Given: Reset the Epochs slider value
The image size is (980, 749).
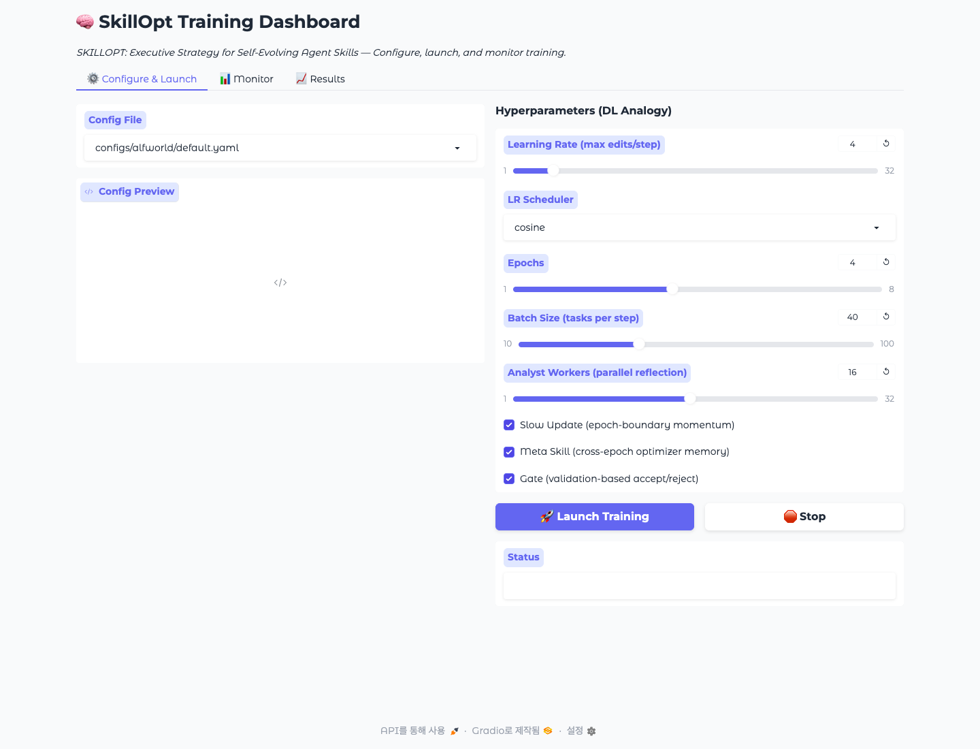Looking at the screenshot, I should point(886,262).
